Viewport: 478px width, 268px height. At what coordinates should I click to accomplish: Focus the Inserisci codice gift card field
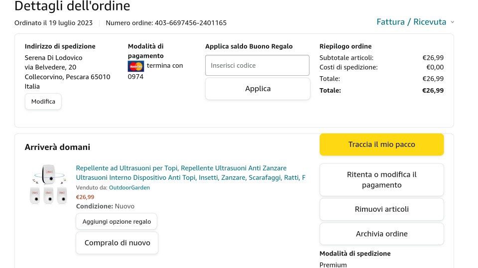(x=257, y=65)
